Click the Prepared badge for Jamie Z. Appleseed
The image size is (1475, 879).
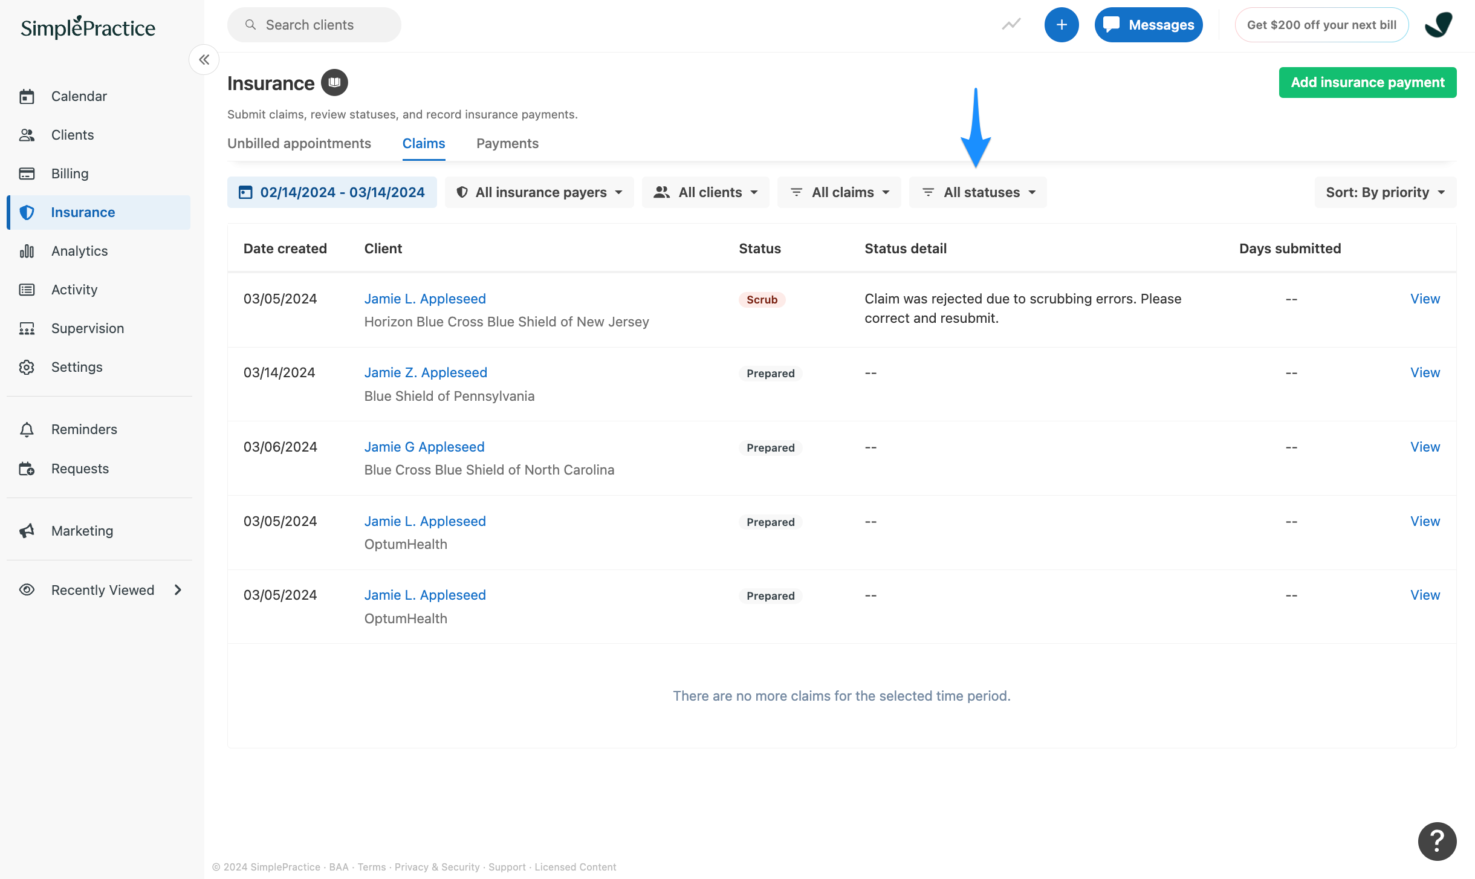tap(771, 374)
